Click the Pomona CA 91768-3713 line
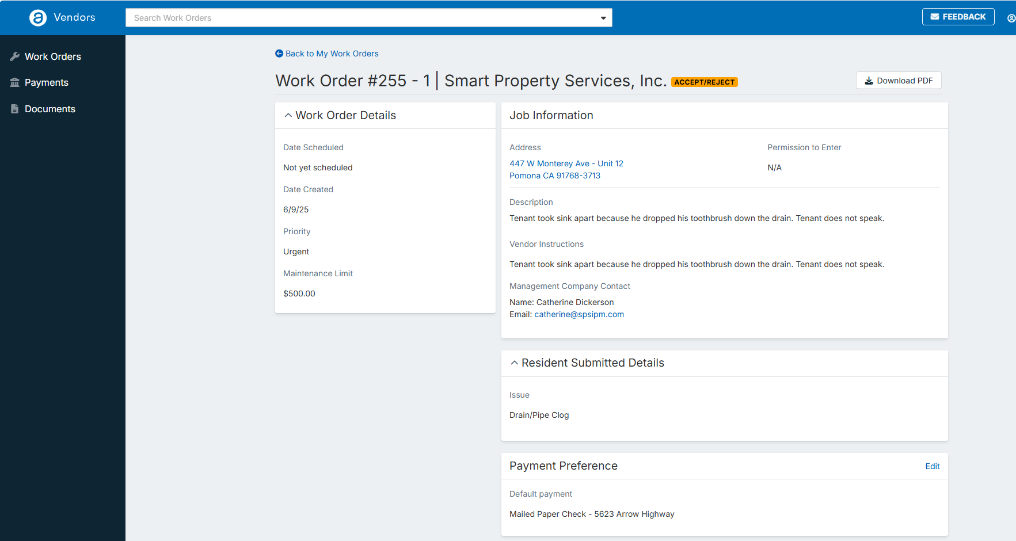 tap(555, 176)
